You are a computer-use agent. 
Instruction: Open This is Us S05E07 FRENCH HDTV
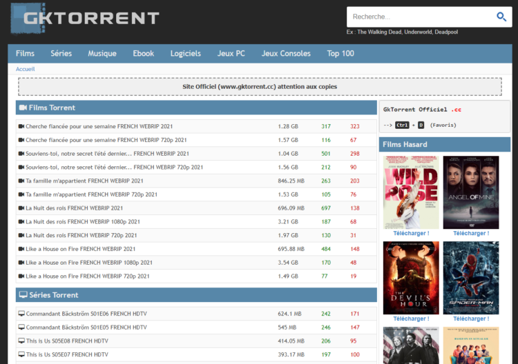click(67, 354)
